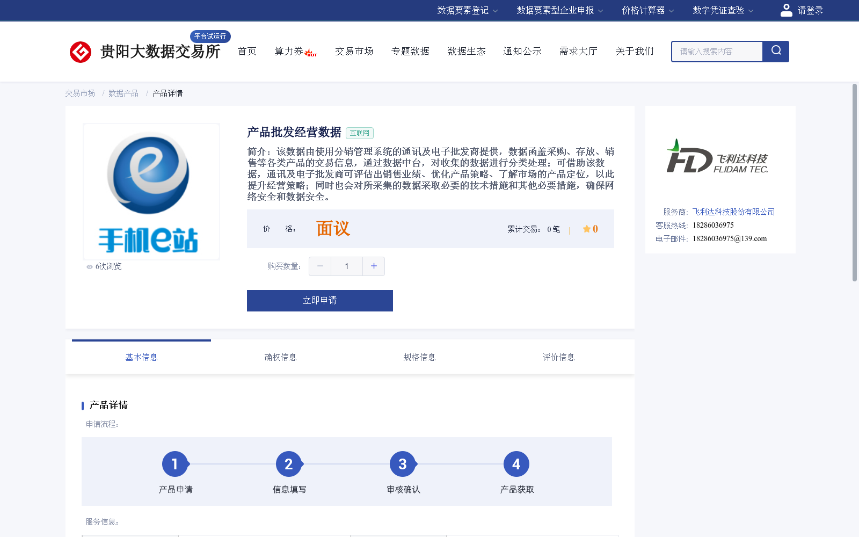Click the orange star rating icon

point(586,229)
